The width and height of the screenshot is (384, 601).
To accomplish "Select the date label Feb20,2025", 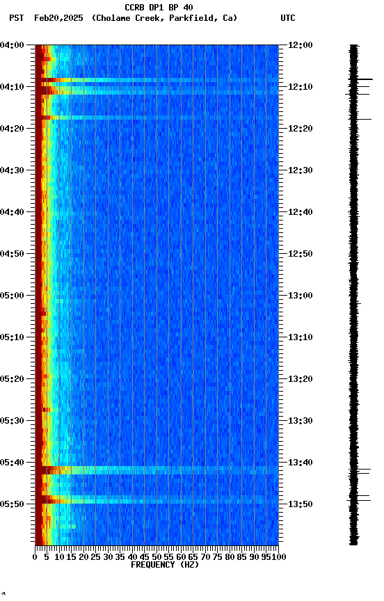I will (x=58, y=18).
